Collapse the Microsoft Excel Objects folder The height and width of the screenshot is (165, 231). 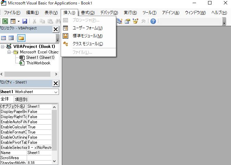click(9, 52)
